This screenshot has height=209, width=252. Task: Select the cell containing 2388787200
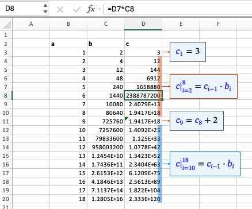point(143,95)
